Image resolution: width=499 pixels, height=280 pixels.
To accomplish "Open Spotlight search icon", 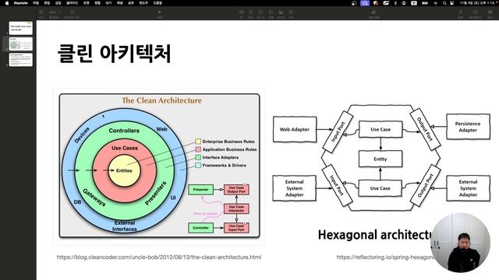I will pyautogui.click(x=444, y=3).
